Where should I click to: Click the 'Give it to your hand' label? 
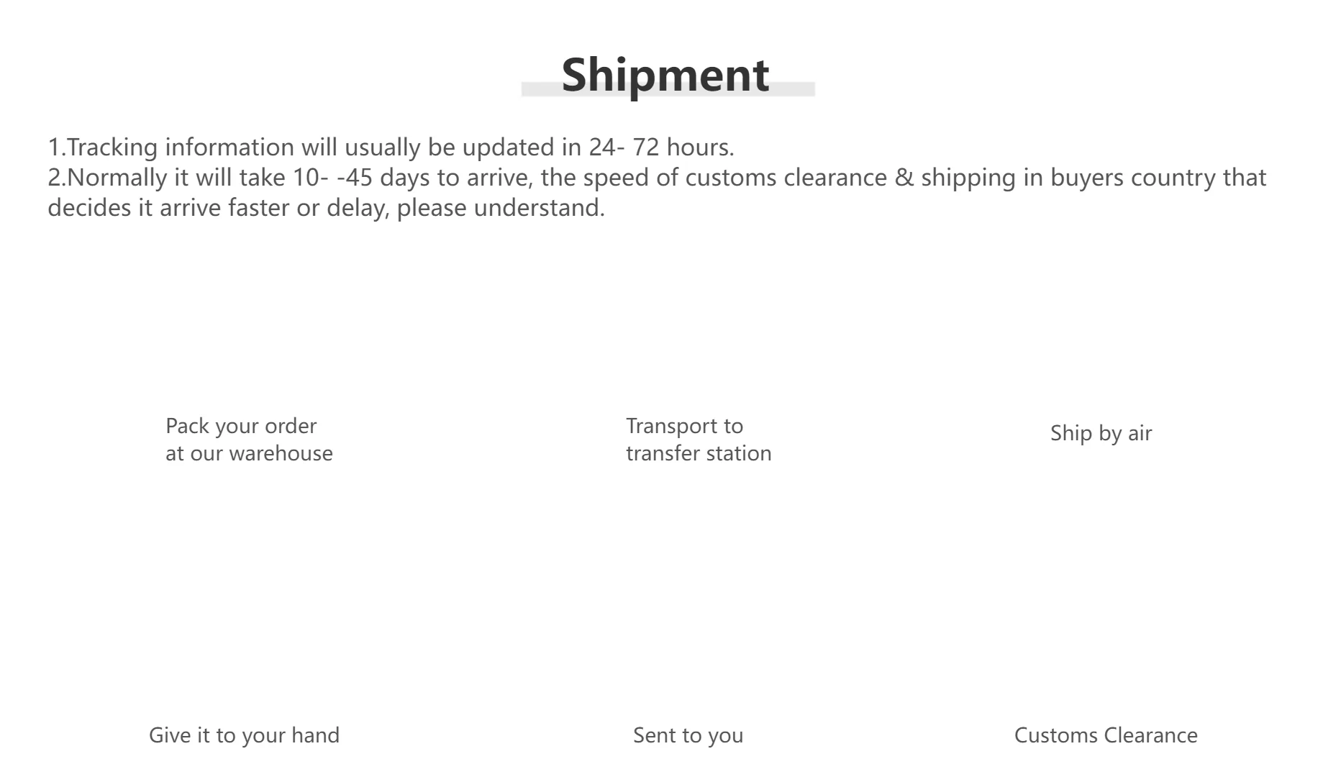click(x=244, y=735)
